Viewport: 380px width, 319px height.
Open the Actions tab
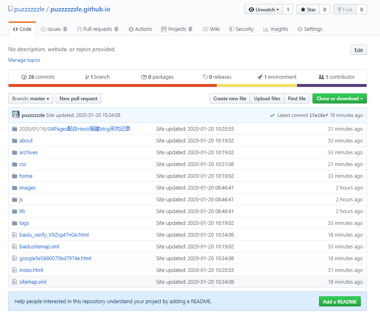(140, 29)
